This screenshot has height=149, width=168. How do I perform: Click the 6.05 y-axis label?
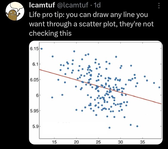[x=34, y=80]
